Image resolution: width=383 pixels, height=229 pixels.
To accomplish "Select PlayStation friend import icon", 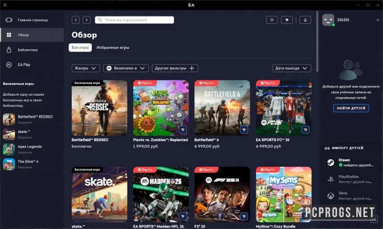I will 330,179.
